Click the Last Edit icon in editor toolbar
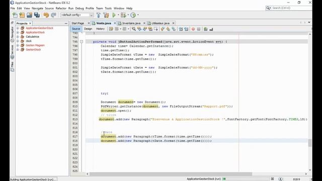The image size is (322, 181). (x=111, y=29)
